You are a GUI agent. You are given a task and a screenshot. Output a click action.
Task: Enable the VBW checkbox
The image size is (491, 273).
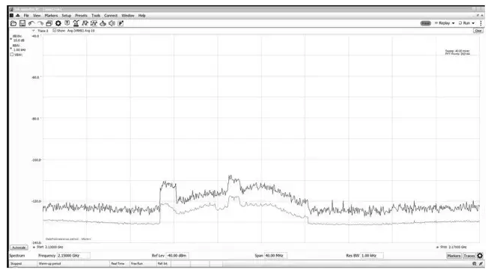pos(12,55)
